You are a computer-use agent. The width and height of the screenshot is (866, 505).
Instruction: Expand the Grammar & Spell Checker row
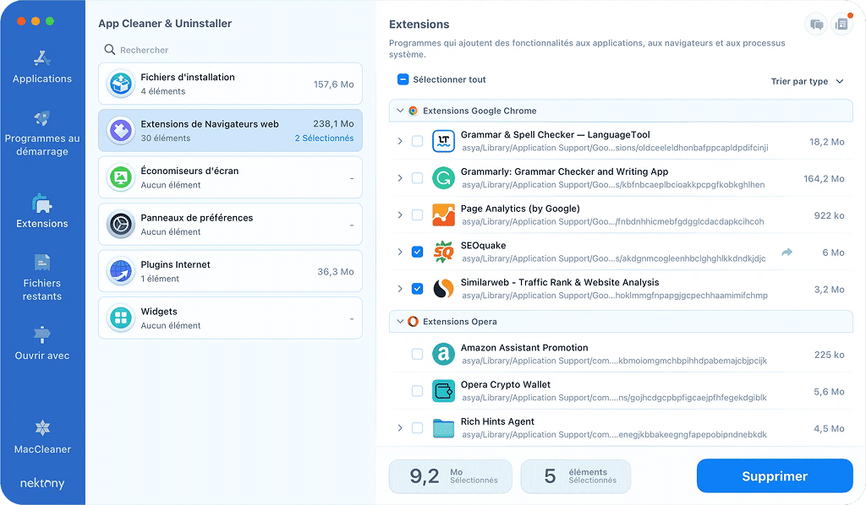pyautogui.click(x=400, y=141)
